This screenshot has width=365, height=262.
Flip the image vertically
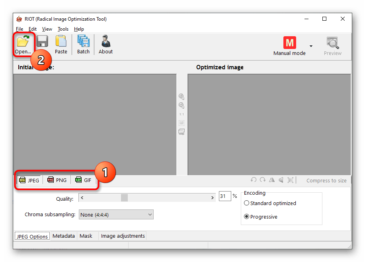pos(281,180)
